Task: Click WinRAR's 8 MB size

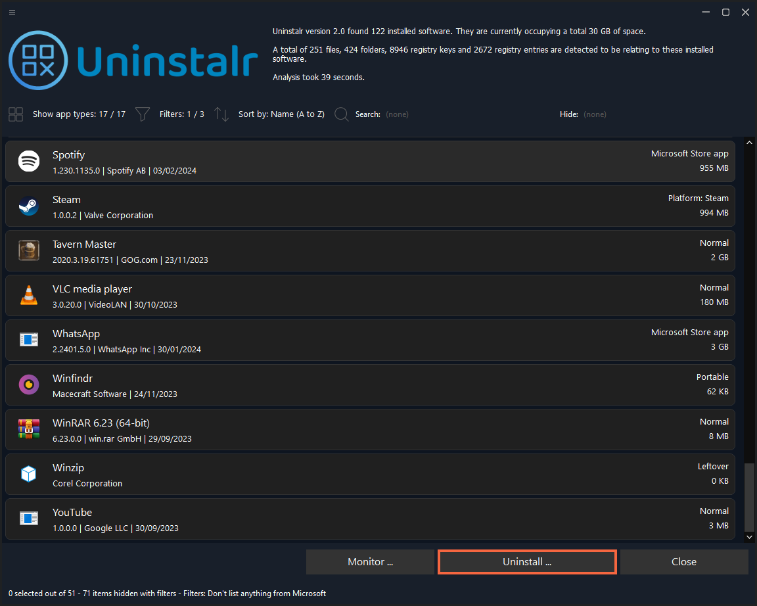Action: click(x=718, y=436)
